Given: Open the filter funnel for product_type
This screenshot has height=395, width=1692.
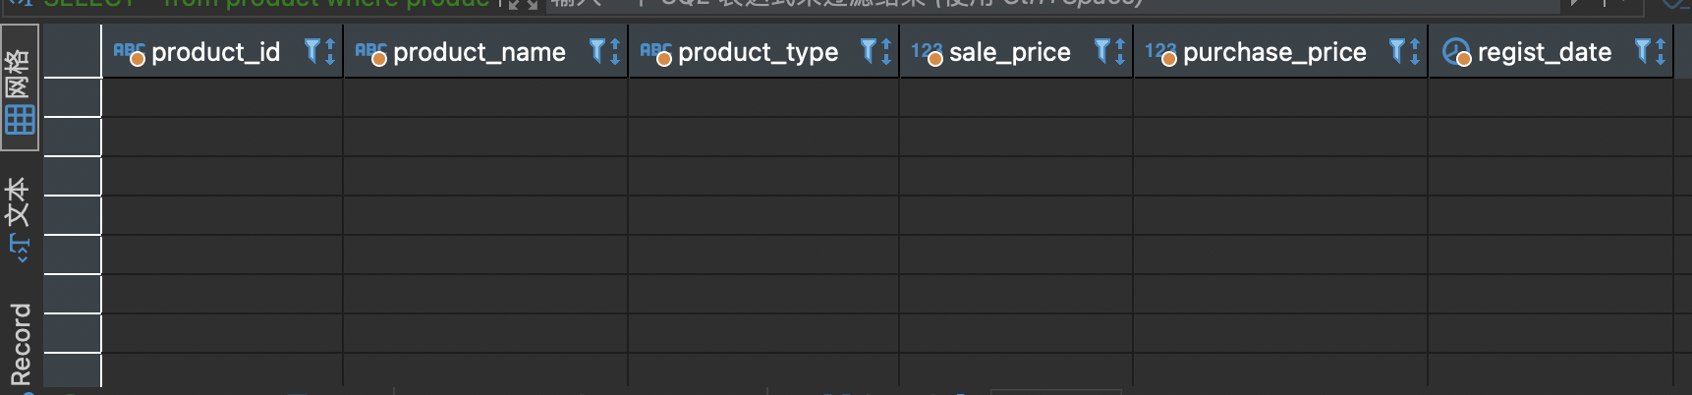Looking at the screenshot, I should click(x=869, y=50).
